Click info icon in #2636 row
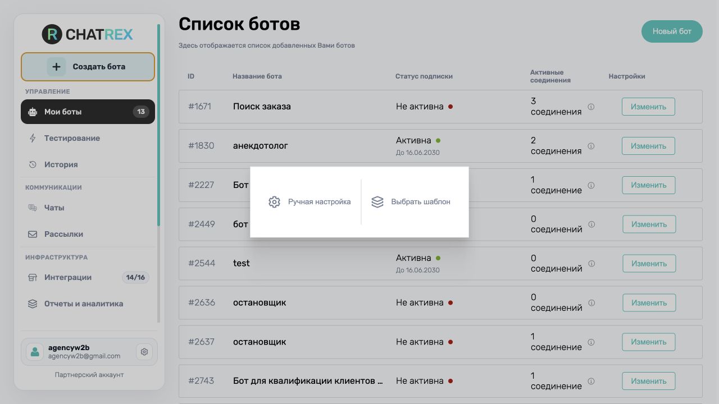Viewport: 719px width, 404px height. click(x=591, y=303)
